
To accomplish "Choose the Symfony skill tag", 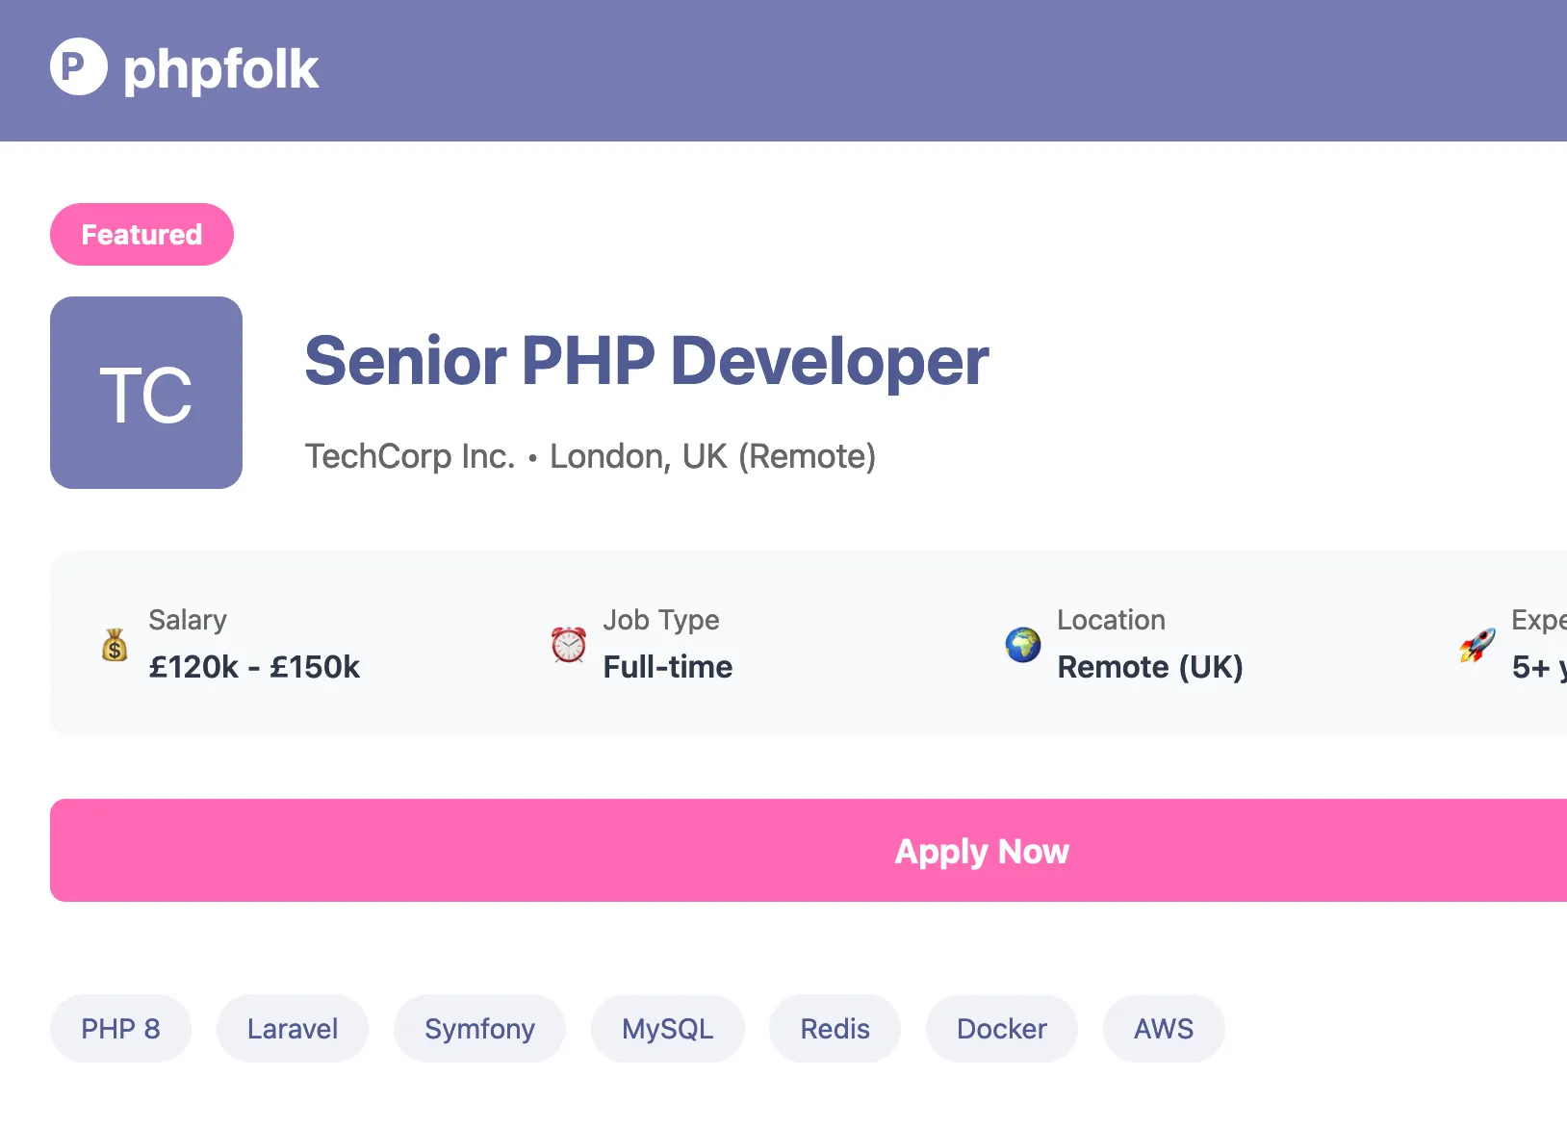I will (x=479, y=1029).
